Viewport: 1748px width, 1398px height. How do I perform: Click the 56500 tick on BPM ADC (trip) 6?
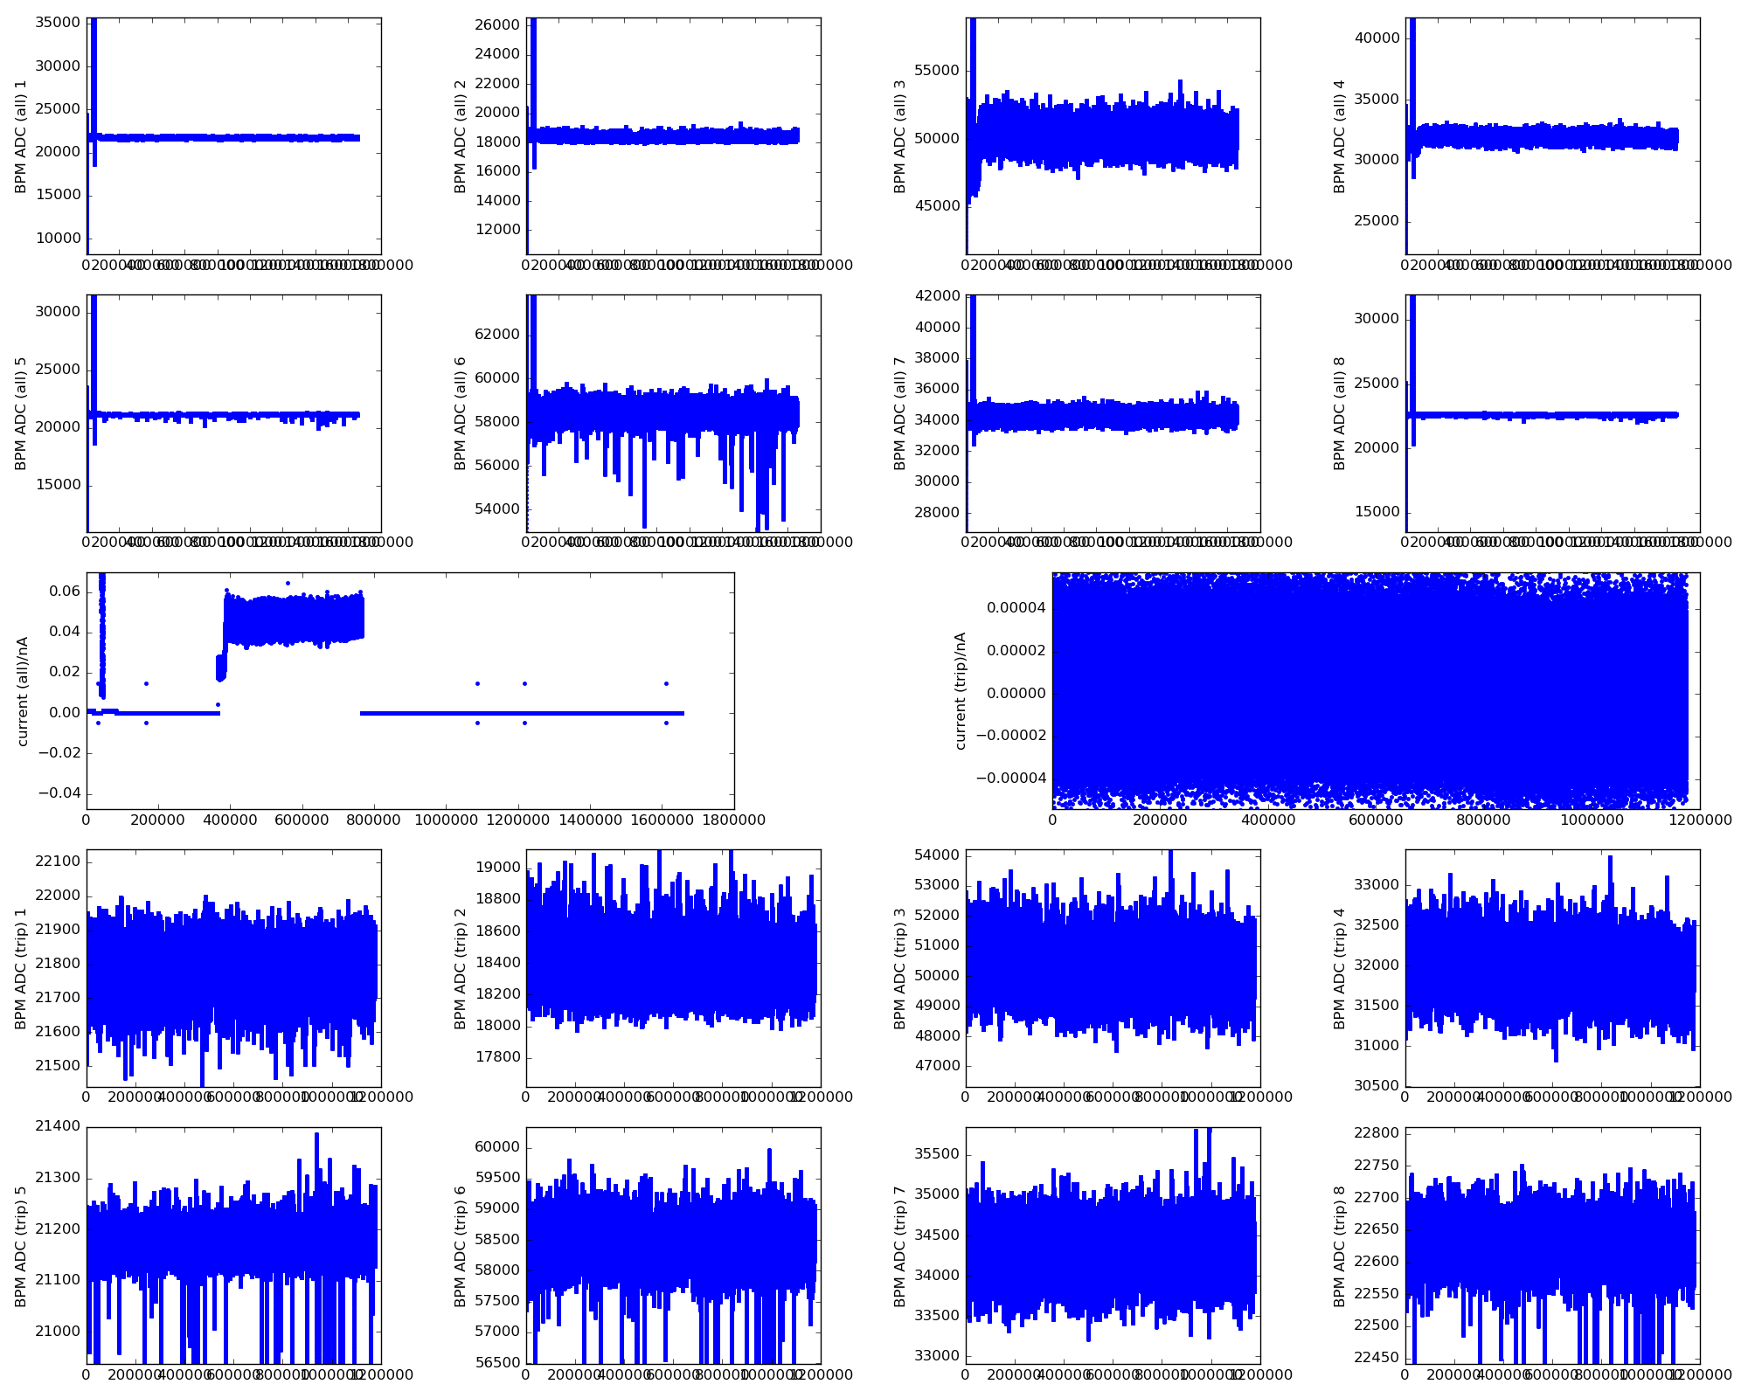tap(497, 1363)
